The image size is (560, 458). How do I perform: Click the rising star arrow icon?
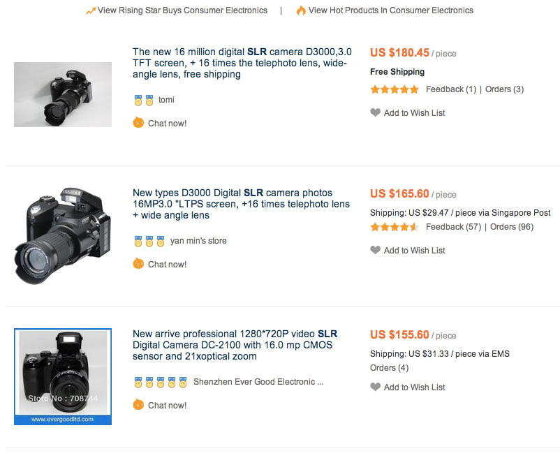click(x=91, y=10)
